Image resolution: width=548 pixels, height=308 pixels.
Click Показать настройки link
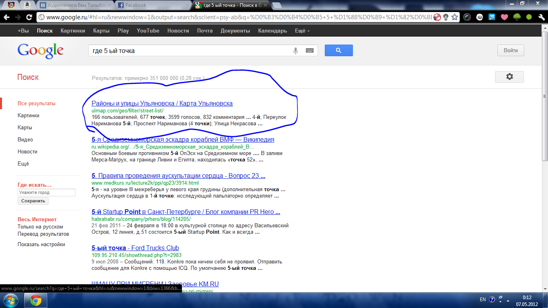tap(41, 244)
